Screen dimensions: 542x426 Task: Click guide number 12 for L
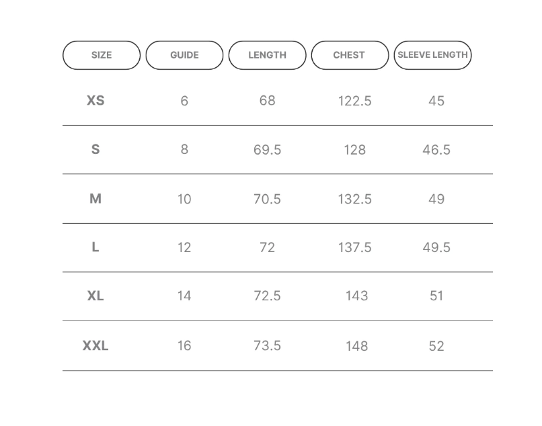coord(184,247)
